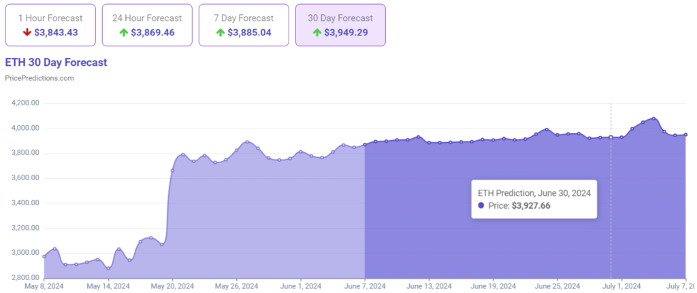Click the ETH 30 Day Forecast heading
This screenshot has width=697, height=293.
[56, 63]
